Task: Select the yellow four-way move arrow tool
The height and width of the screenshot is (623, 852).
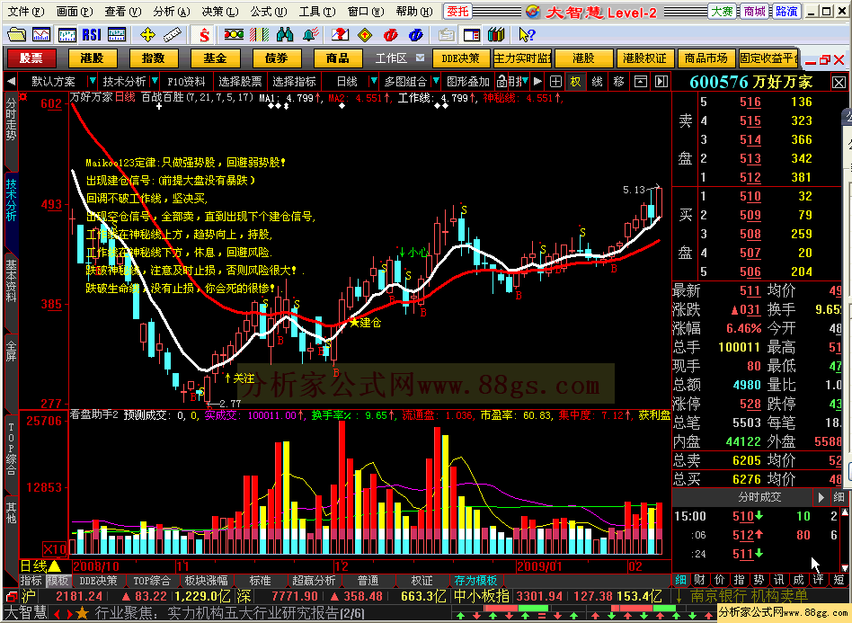Action: coord(147,35)
